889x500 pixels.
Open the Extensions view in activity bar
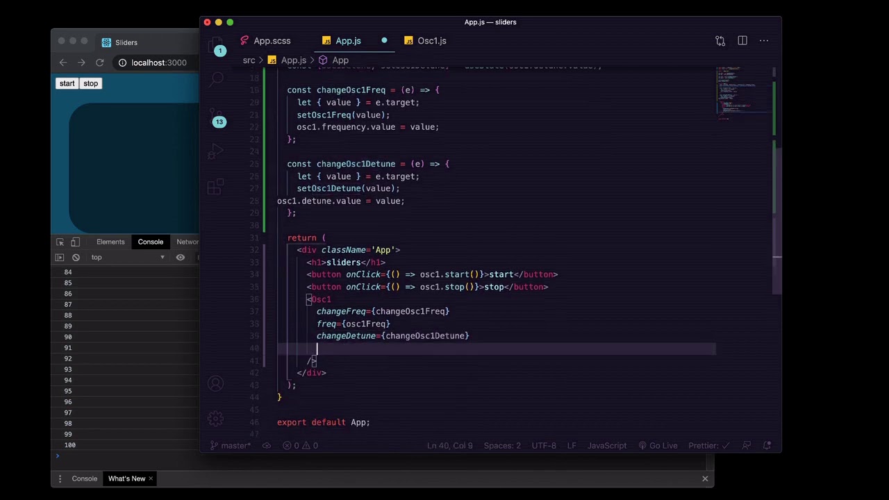(x=215, y=186)
